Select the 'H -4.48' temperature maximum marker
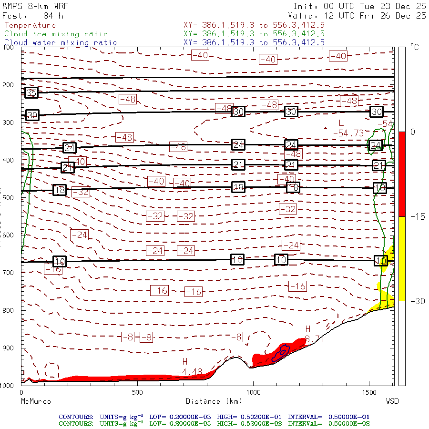The image size is (429, 429). [x=190, y=367]
